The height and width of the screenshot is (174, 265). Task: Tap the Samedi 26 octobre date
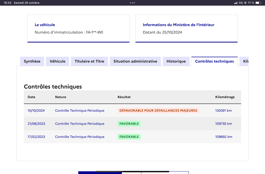(x=26, y=3)
